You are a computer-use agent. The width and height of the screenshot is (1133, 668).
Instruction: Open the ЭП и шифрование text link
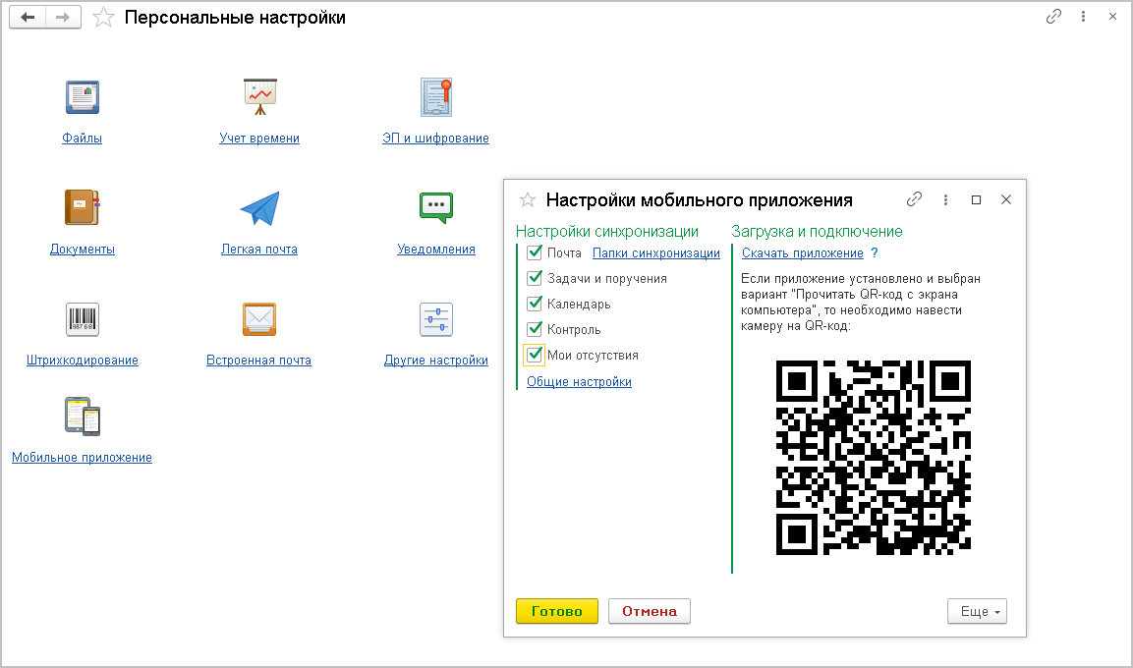tap(435, 138)
